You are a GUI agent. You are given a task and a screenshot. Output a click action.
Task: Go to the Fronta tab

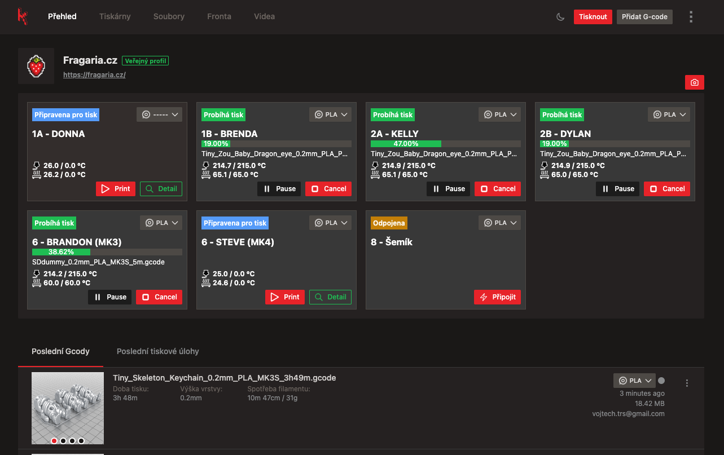tap(219, 16)
